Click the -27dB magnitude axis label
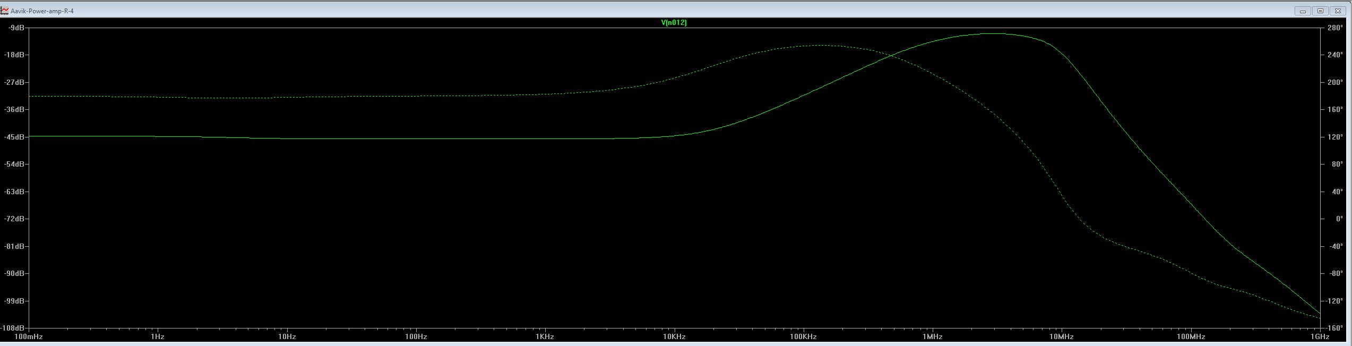Image resolution: width=1352 pixels, height=346 pixels. pyautogui.click(x=14, y=82)
